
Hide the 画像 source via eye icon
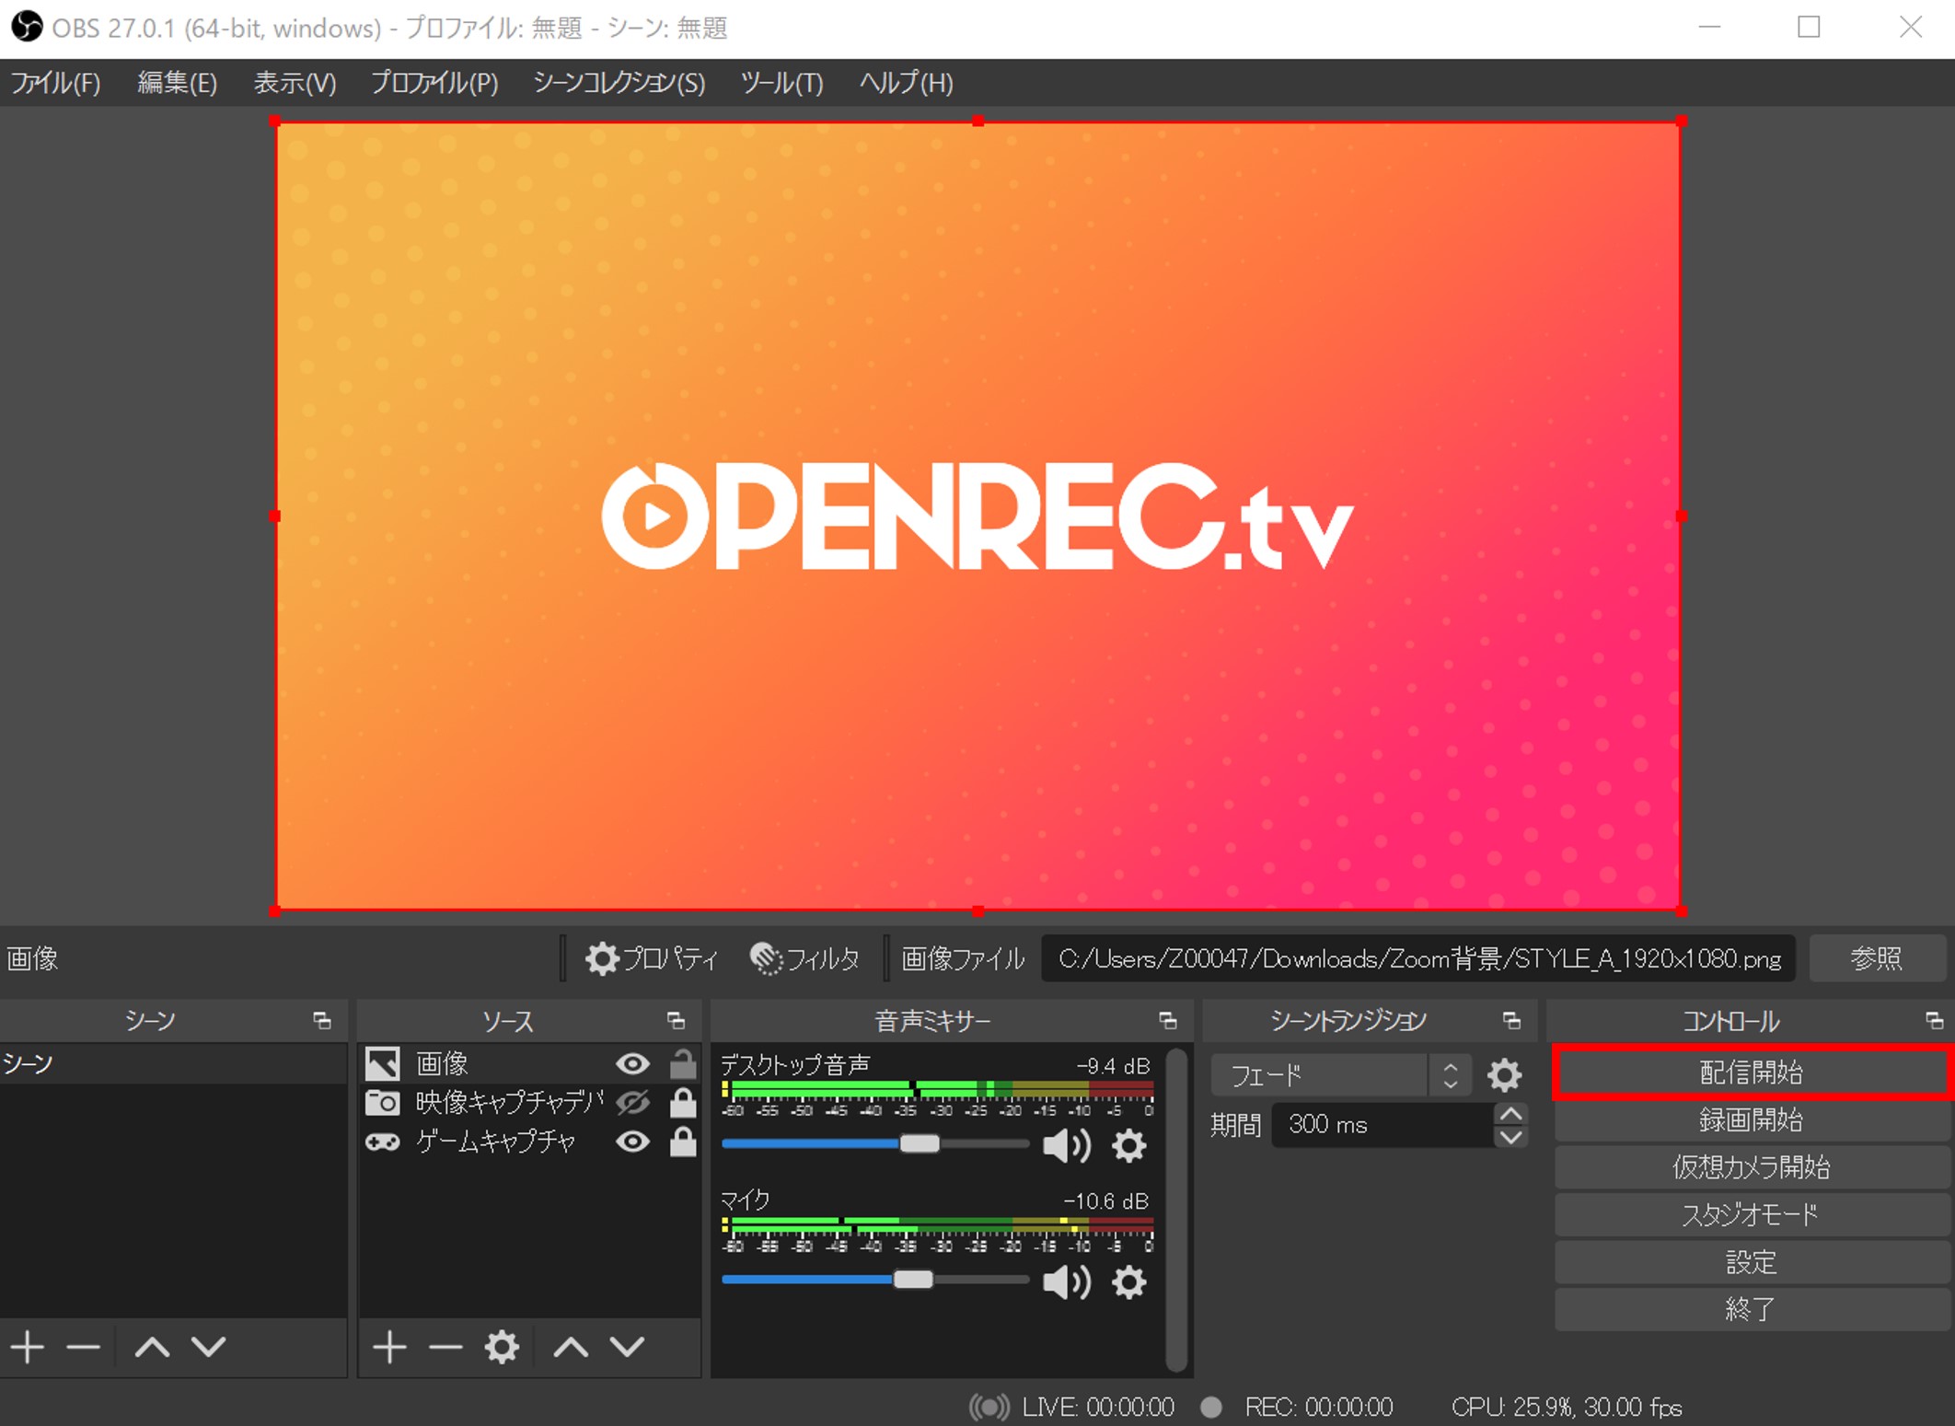[x=632, y=1064]
